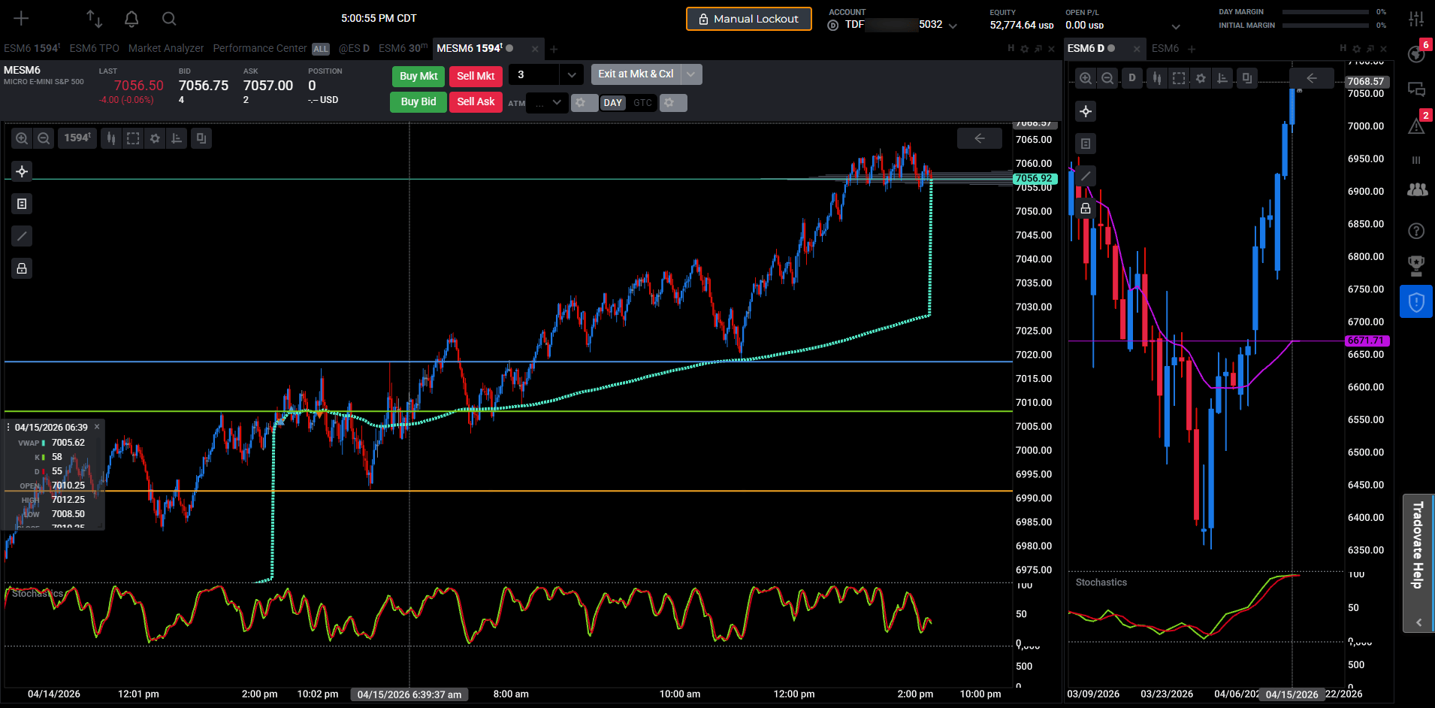Viewport: 1435px width, 708px height.
Task: Lock drawings with the padlock icon
Action: pyautogui.click(x=22, y=268)
